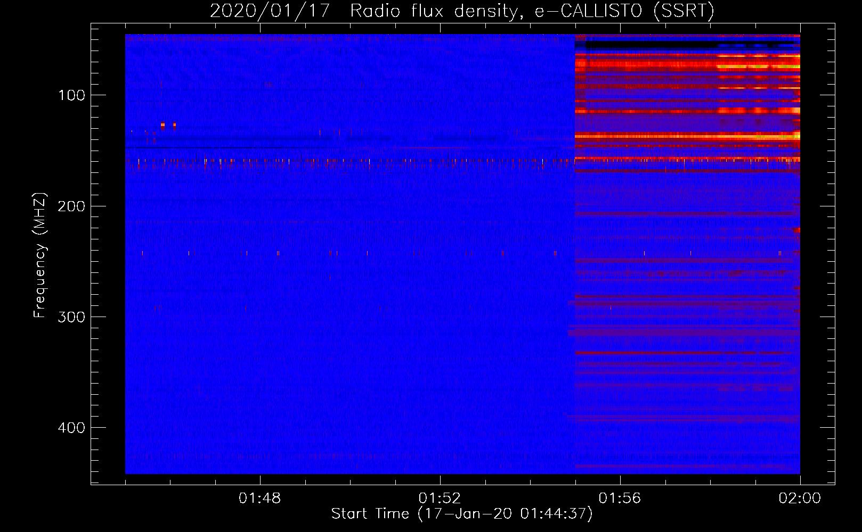862x532 pixels.
Task: Click the 01:52 time tick label
Action: [x=440, y=498]
